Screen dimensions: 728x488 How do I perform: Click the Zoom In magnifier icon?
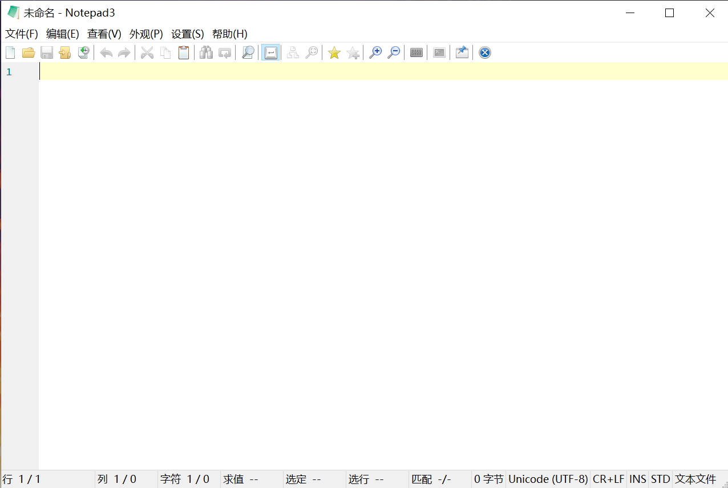tap(375, 53)
